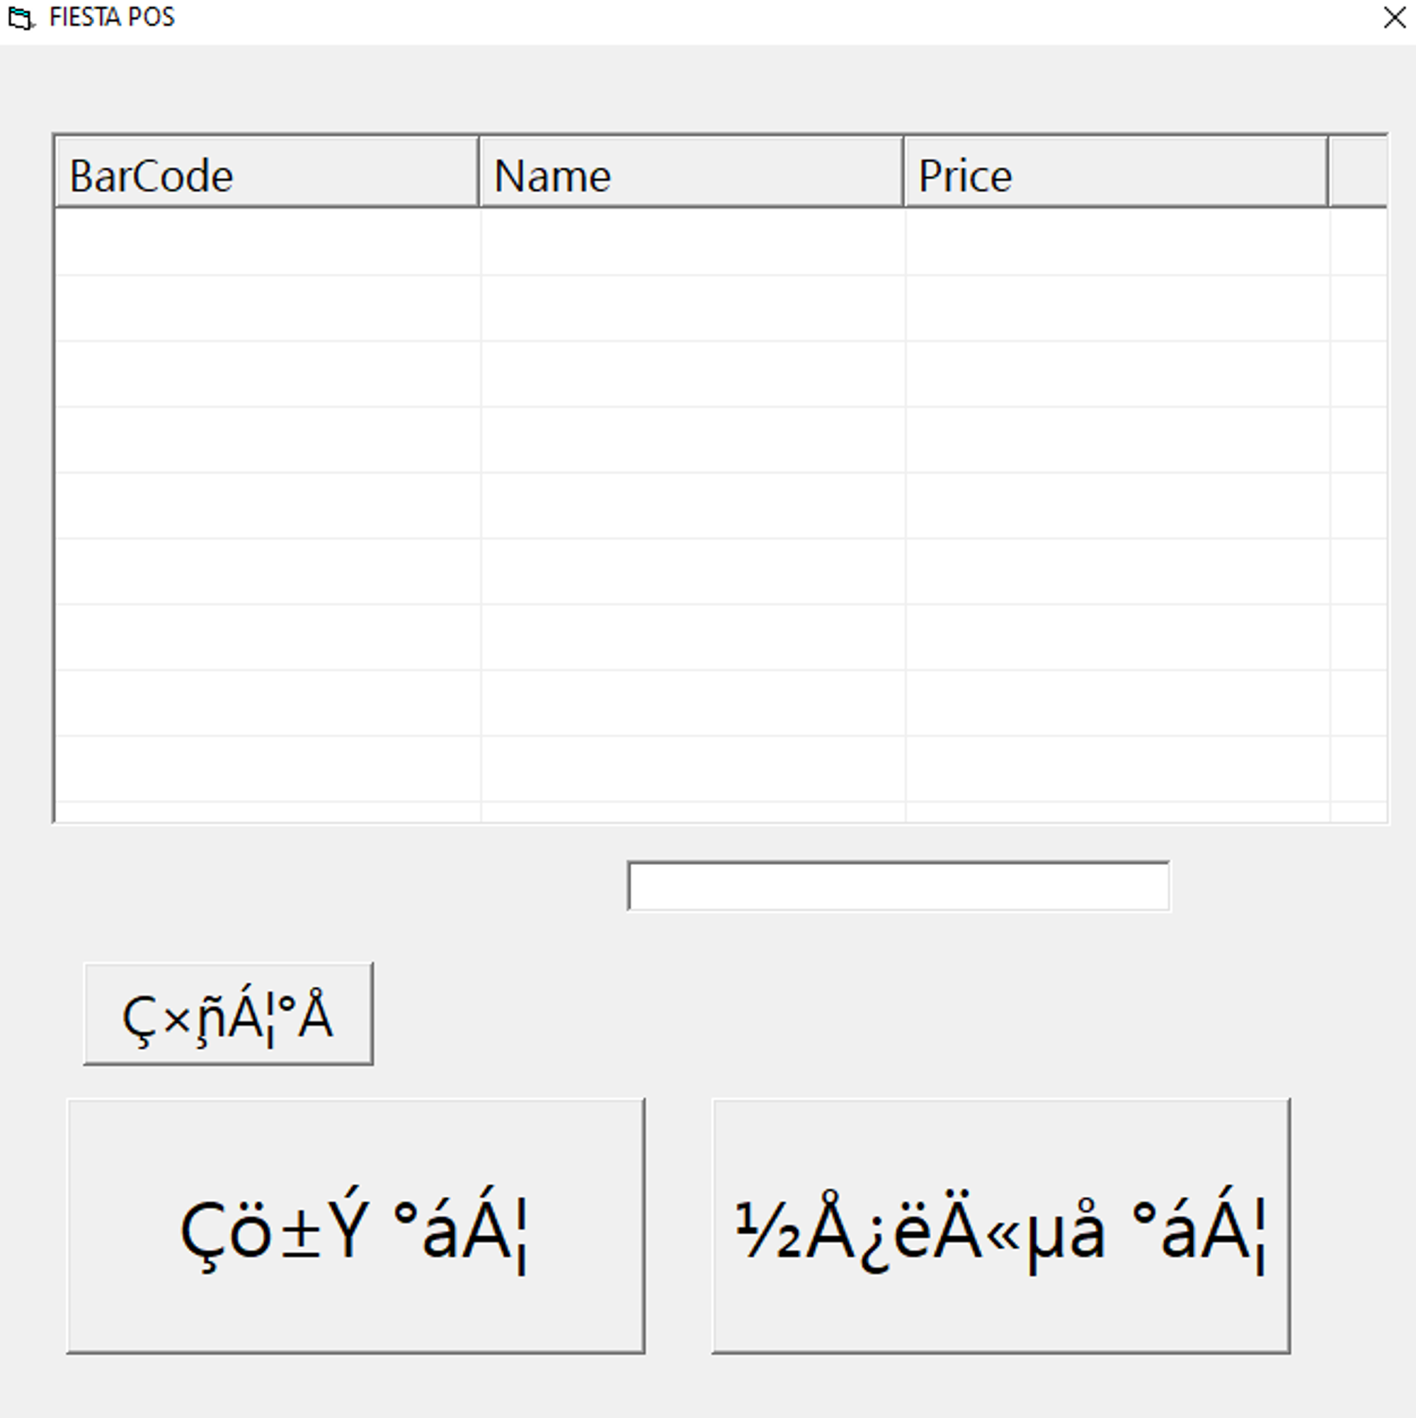Click the first row cell under Name
The width and height of the screenshot is (1416, 1418).
click(x=692, y=242)
